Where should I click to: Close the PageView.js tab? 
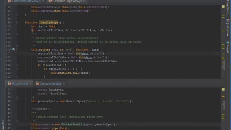point(31,84)
